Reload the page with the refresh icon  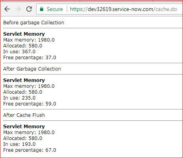[29, 9]
